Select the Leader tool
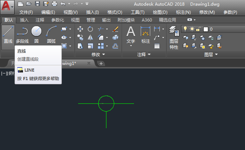 pos(157,37)
